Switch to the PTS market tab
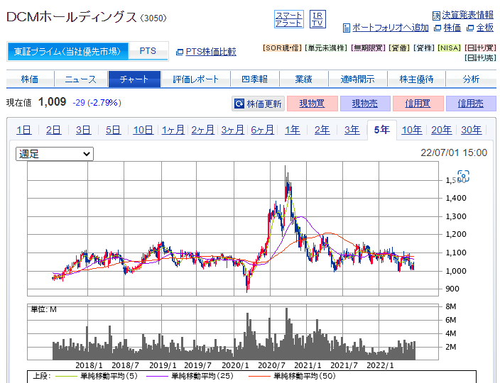Image resolution: width=500 pixels, height=383 pixels. click(x=148, y=51)
